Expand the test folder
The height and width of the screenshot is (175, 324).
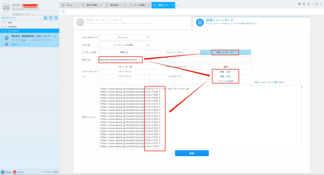tap(2, 23)
